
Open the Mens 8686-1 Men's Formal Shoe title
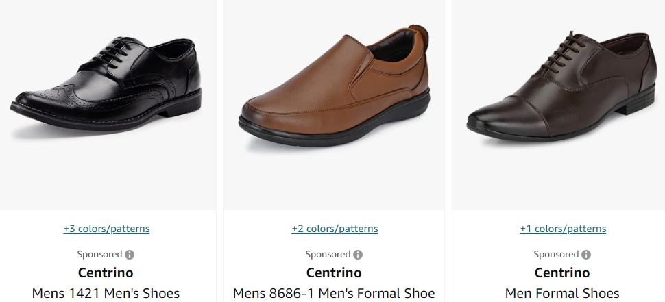pos(335,293)
